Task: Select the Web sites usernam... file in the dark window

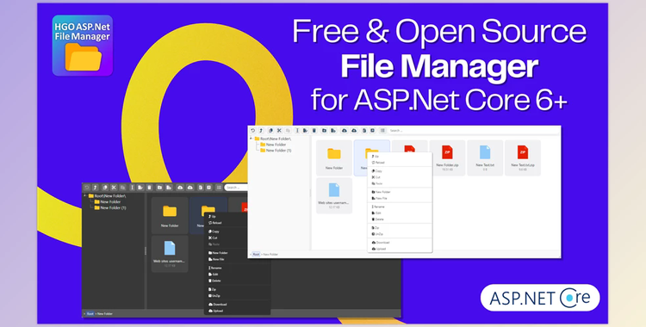Action: (170, 254)
